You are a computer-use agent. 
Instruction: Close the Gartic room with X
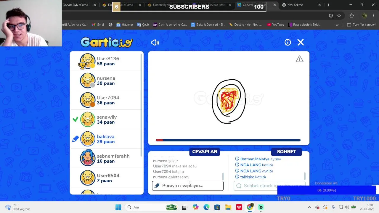pos(301,42)
